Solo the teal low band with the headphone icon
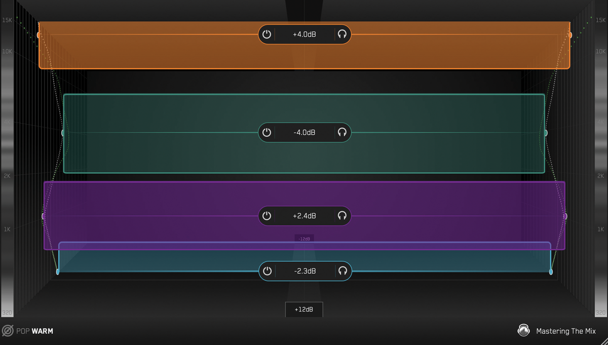Image resolution: width=608 pixels, height=345 pixels. click(341, 271)
